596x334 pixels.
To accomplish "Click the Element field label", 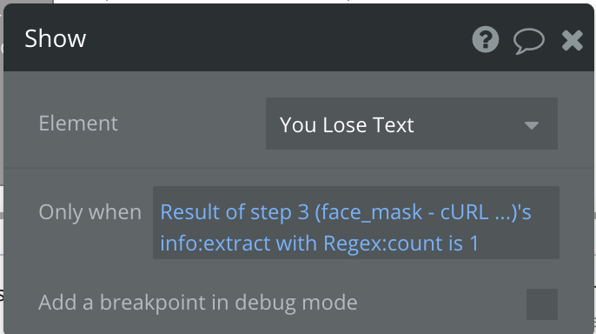I will click(x=78, y=124).
